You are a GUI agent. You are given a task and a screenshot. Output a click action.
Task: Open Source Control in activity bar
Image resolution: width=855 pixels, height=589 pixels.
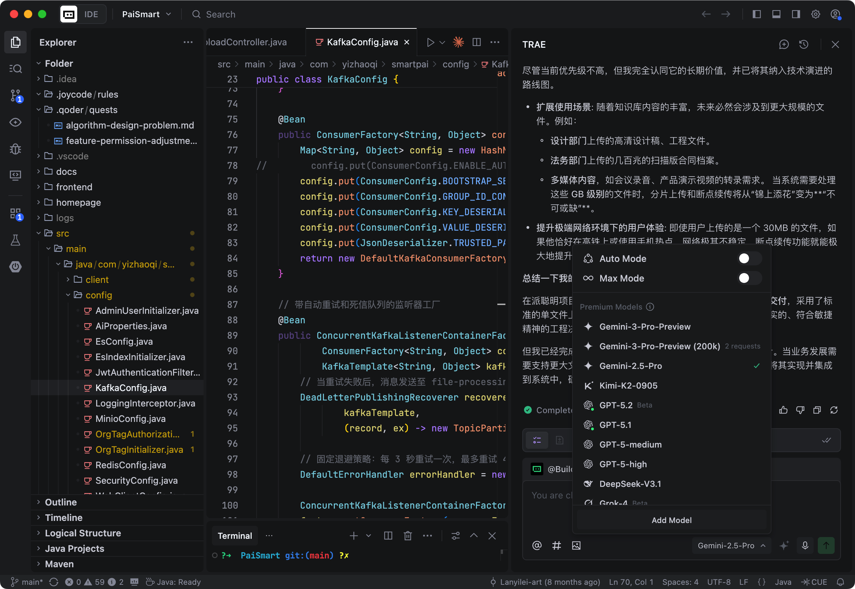point(15,95)
